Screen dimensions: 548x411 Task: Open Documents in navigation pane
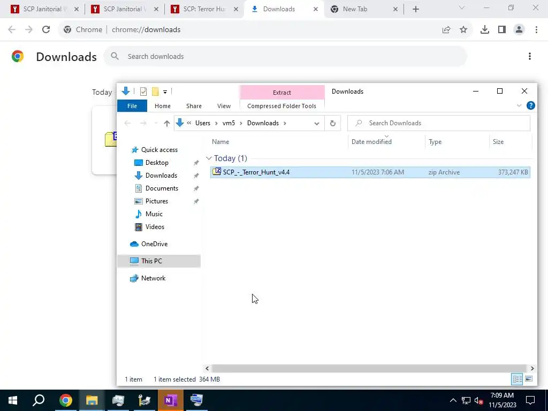point(162,188)
